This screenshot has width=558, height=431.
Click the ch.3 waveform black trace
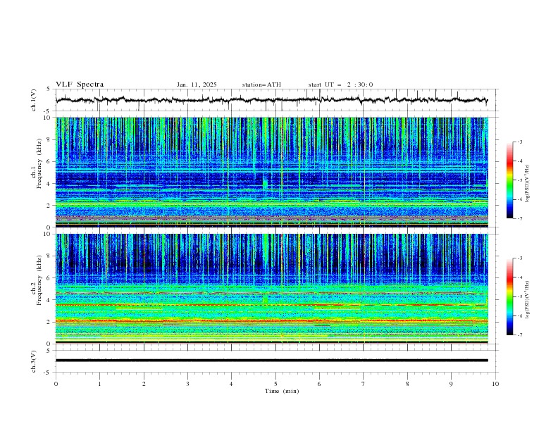point(272,361)
